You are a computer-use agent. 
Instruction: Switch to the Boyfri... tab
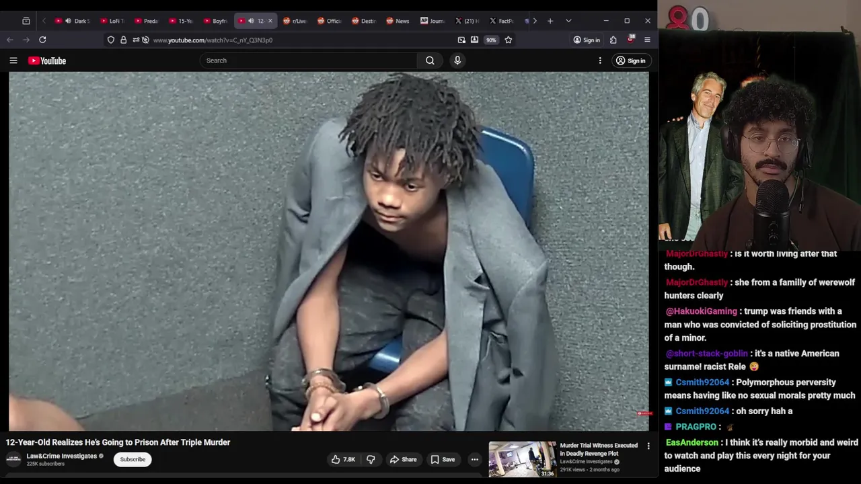215,21
